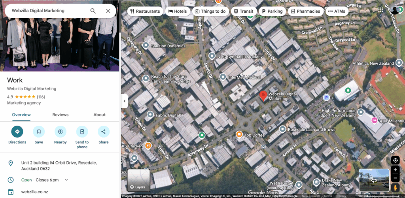
Task: Open Street View Pegman control
Action: [x=395, y=188]
